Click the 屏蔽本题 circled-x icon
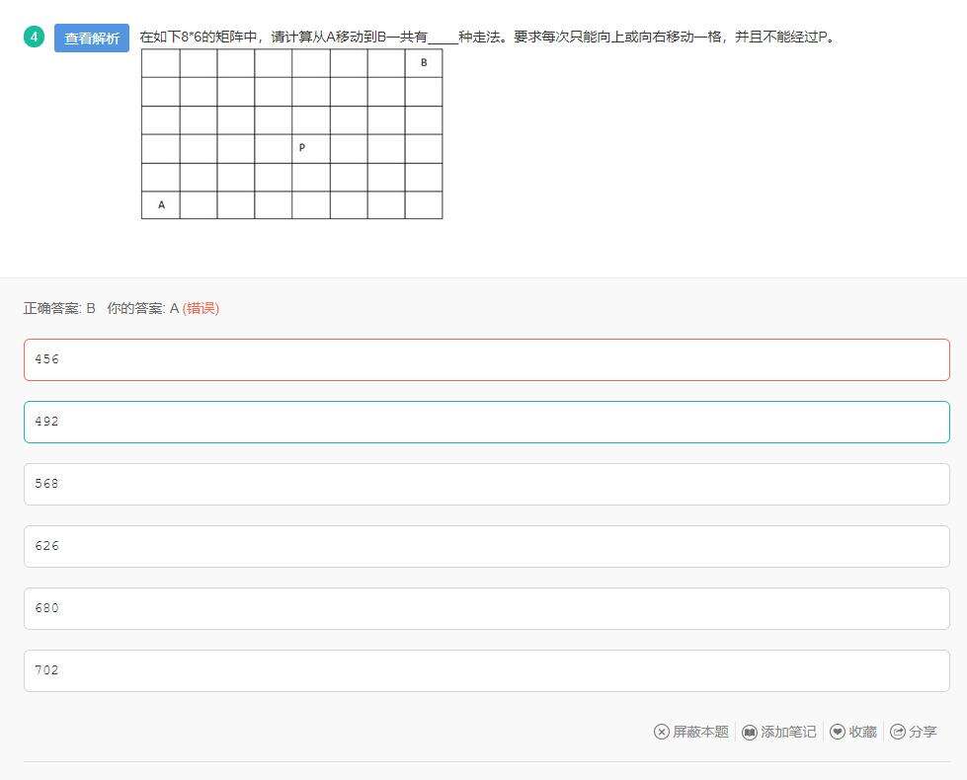The width and height of the screenshot is (967, 780). [662, 732]
